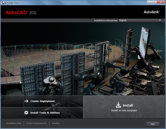Open the Installation instructions language dropdown
The width and height of the screenshot is (166, 129).
click(x=140, y=20)
